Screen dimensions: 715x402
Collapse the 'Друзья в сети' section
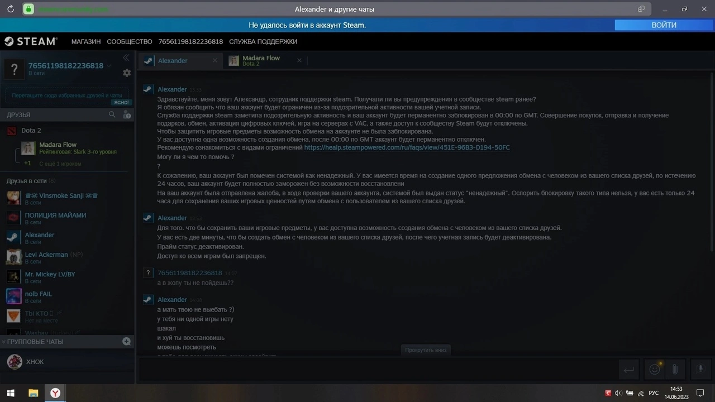31,181
